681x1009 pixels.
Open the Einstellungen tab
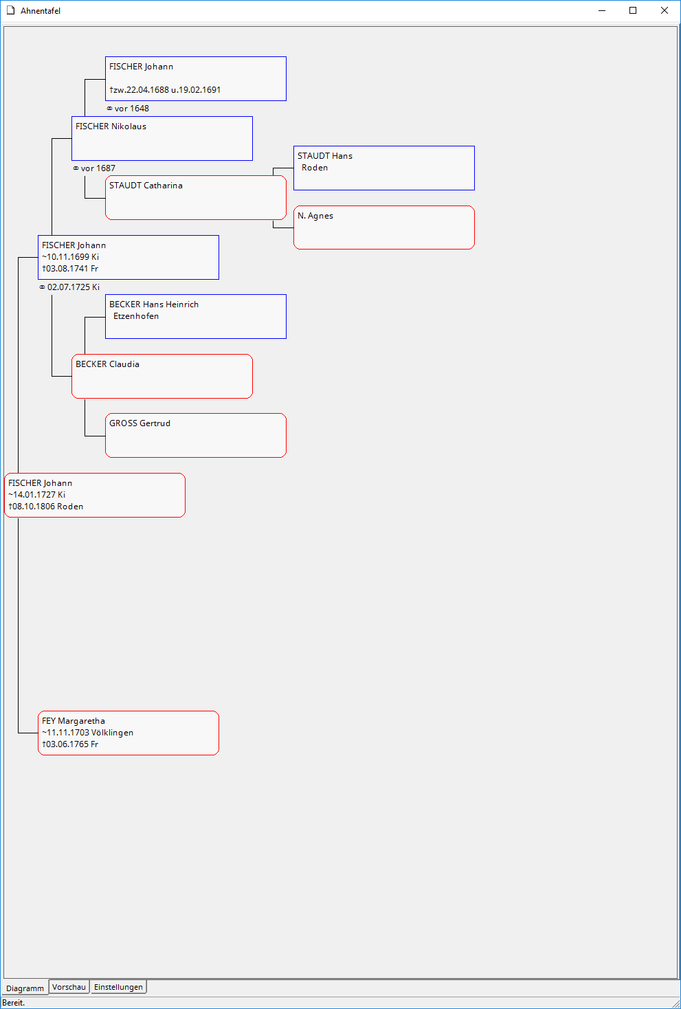click(x=118, y=987)
